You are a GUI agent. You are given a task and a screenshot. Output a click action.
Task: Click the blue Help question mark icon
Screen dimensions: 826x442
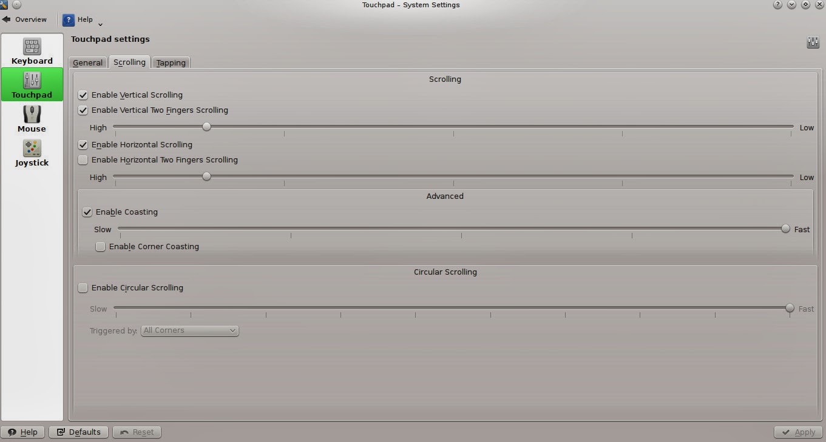tap(69, 19)
